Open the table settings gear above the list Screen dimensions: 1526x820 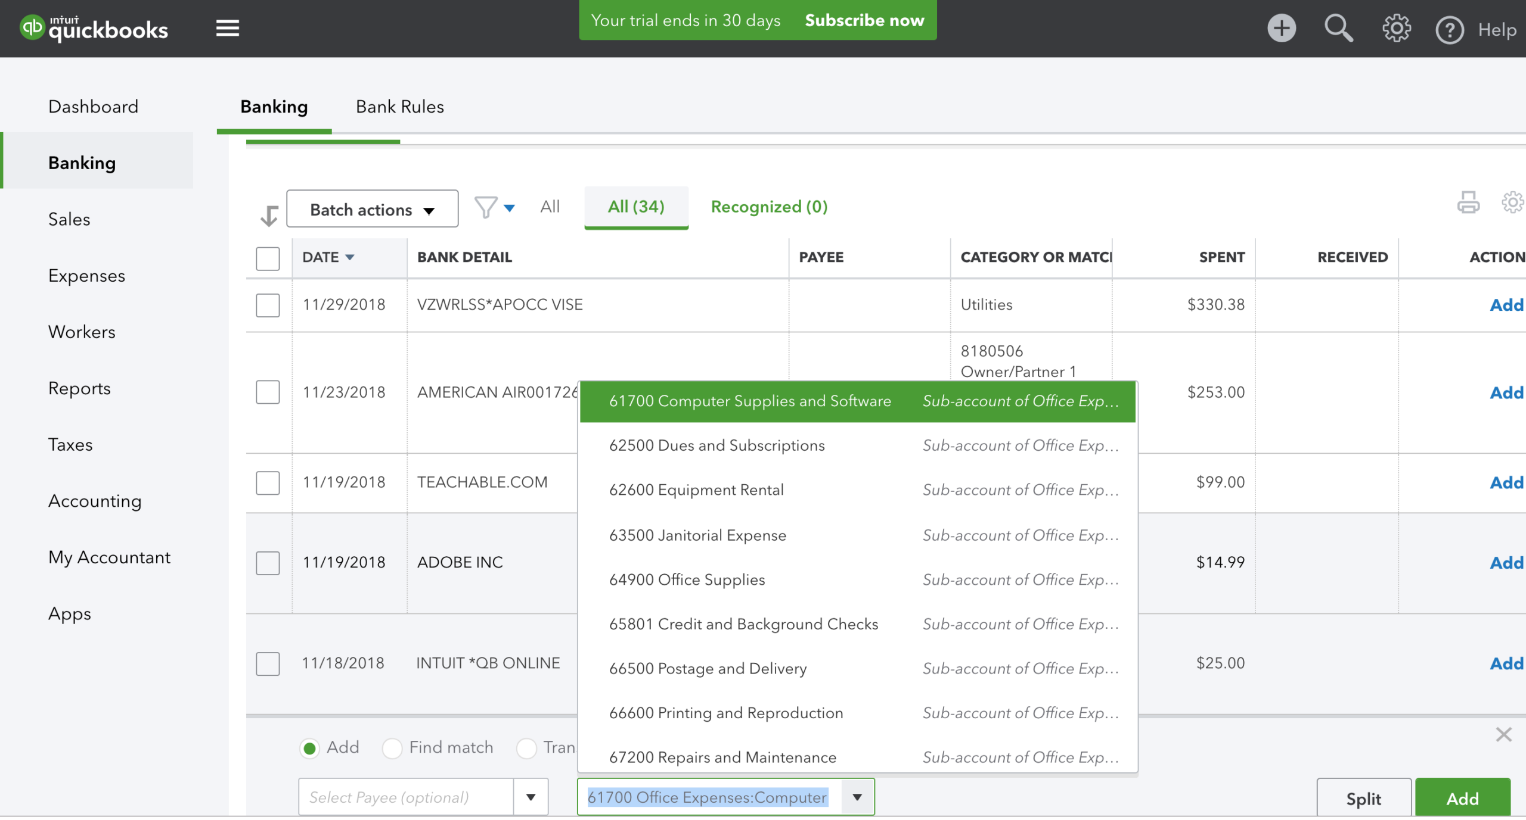coord(1511,203)
